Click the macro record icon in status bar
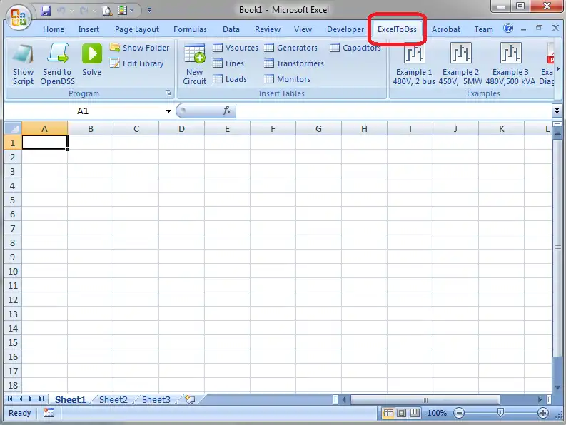 pyautogui.click(x=49, y=413)
